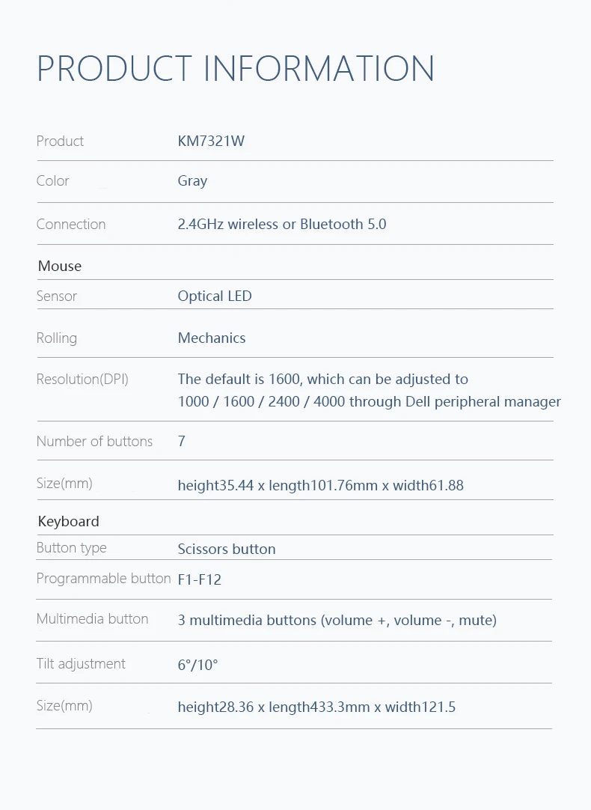Select the 3 multimedia buttons description
591x810 pixels.
click(337, 620)
